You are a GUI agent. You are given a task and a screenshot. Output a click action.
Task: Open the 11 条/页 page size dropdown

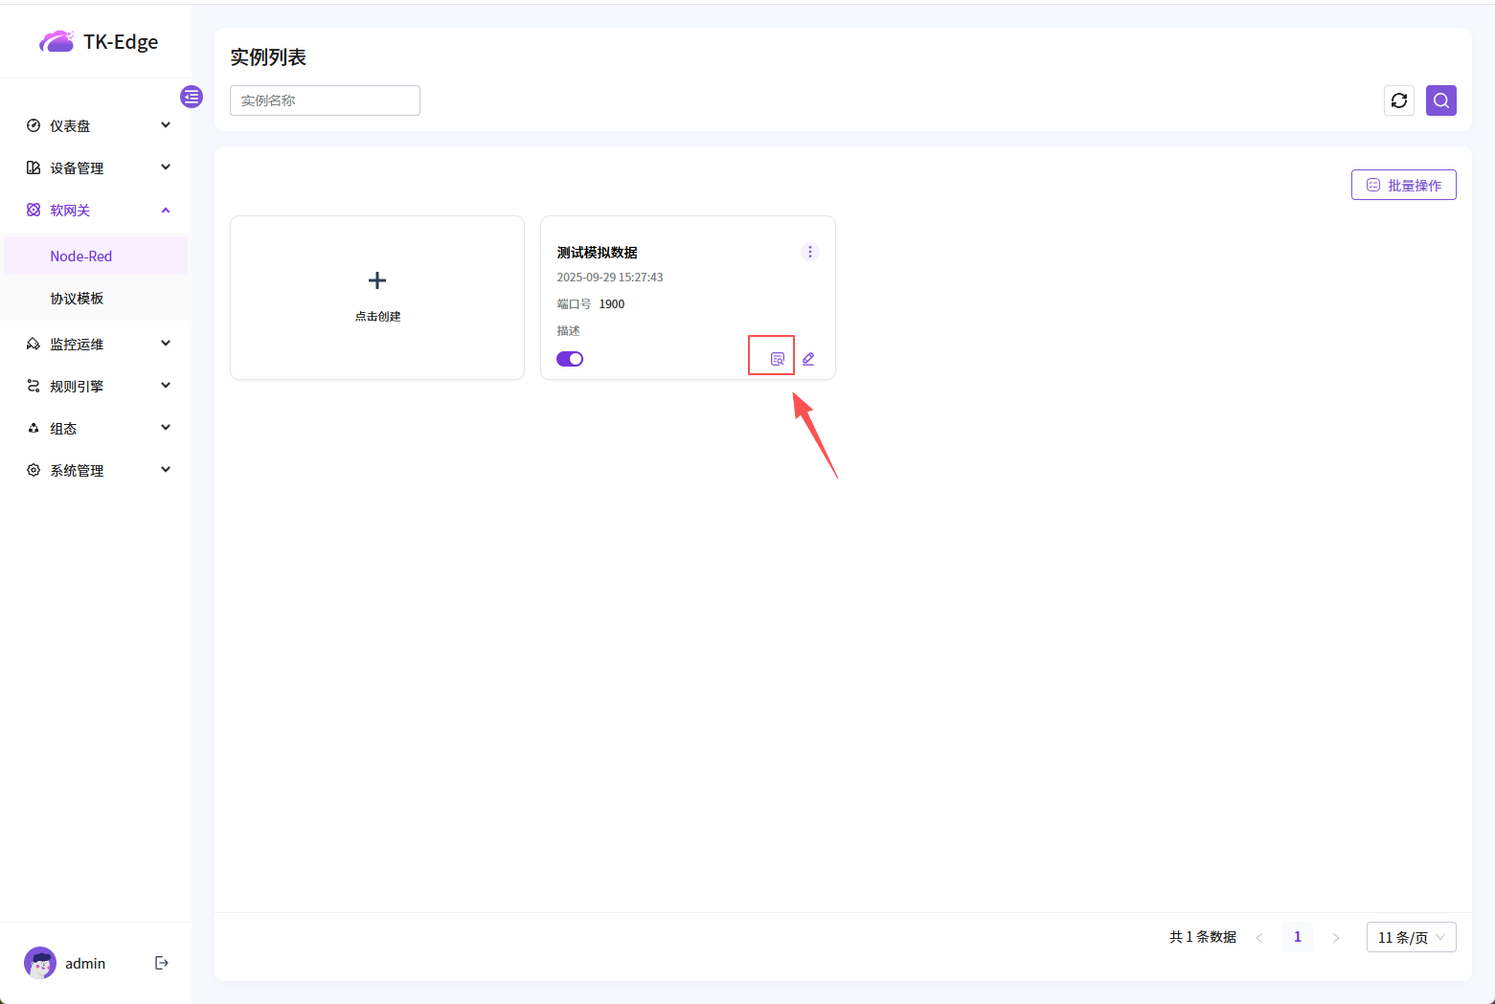1411,937
